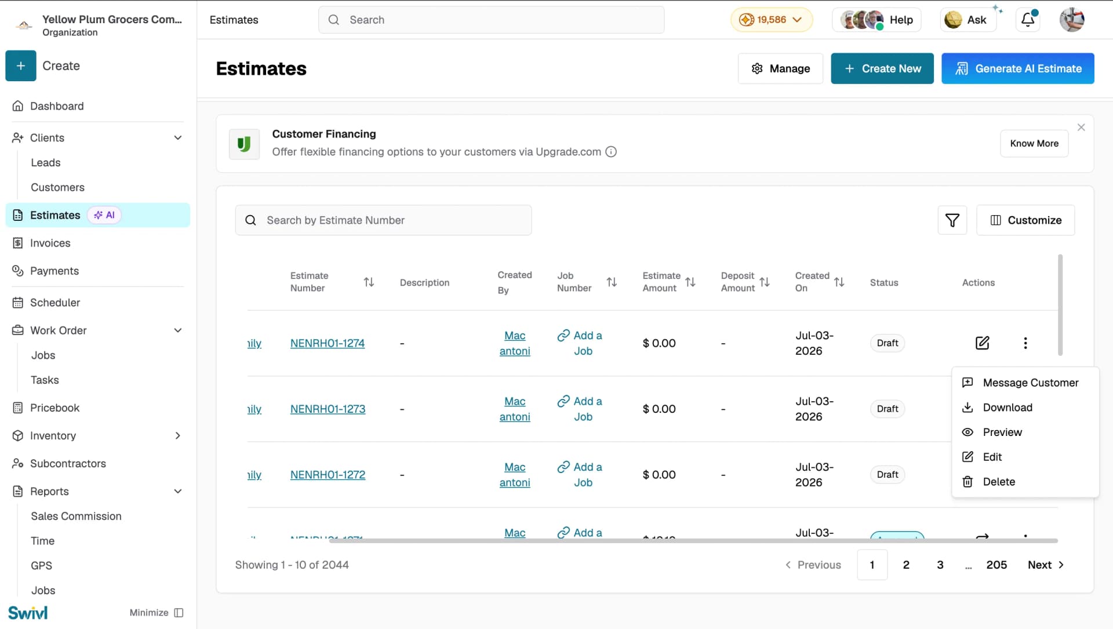Open the filter funnel icon

click(952, 220)
